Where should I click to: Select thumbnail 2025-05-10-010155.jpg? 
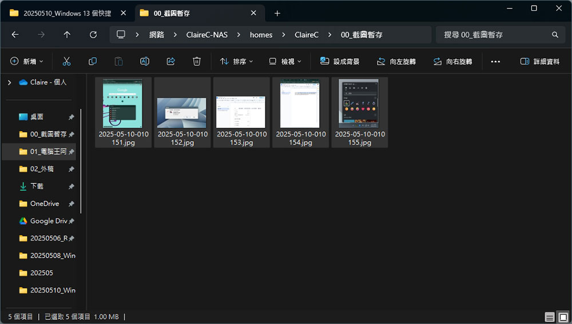click(360, 112)
